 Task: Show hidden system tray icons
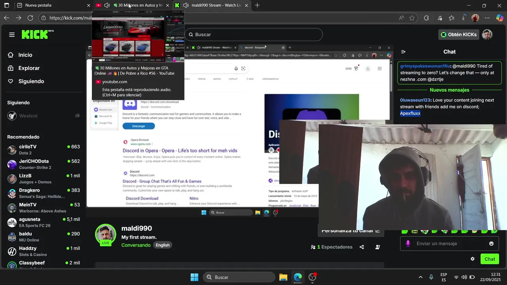pyautogui.click(x=420, y=277)
